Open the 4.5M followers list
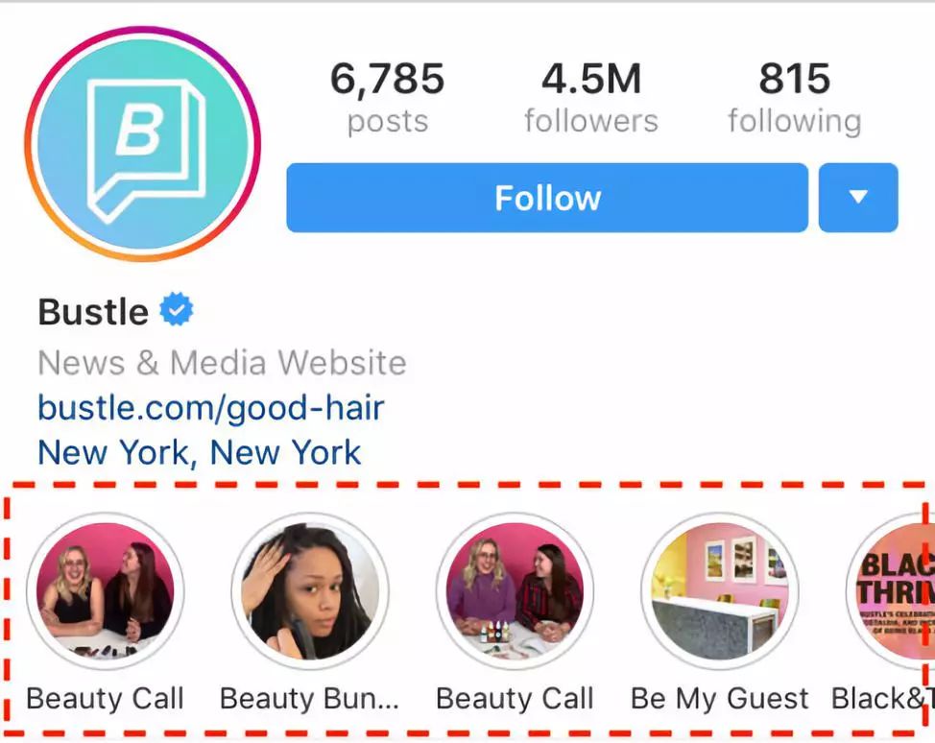Image resolution: width=935 pixels, height=743 pixels. 591,98
